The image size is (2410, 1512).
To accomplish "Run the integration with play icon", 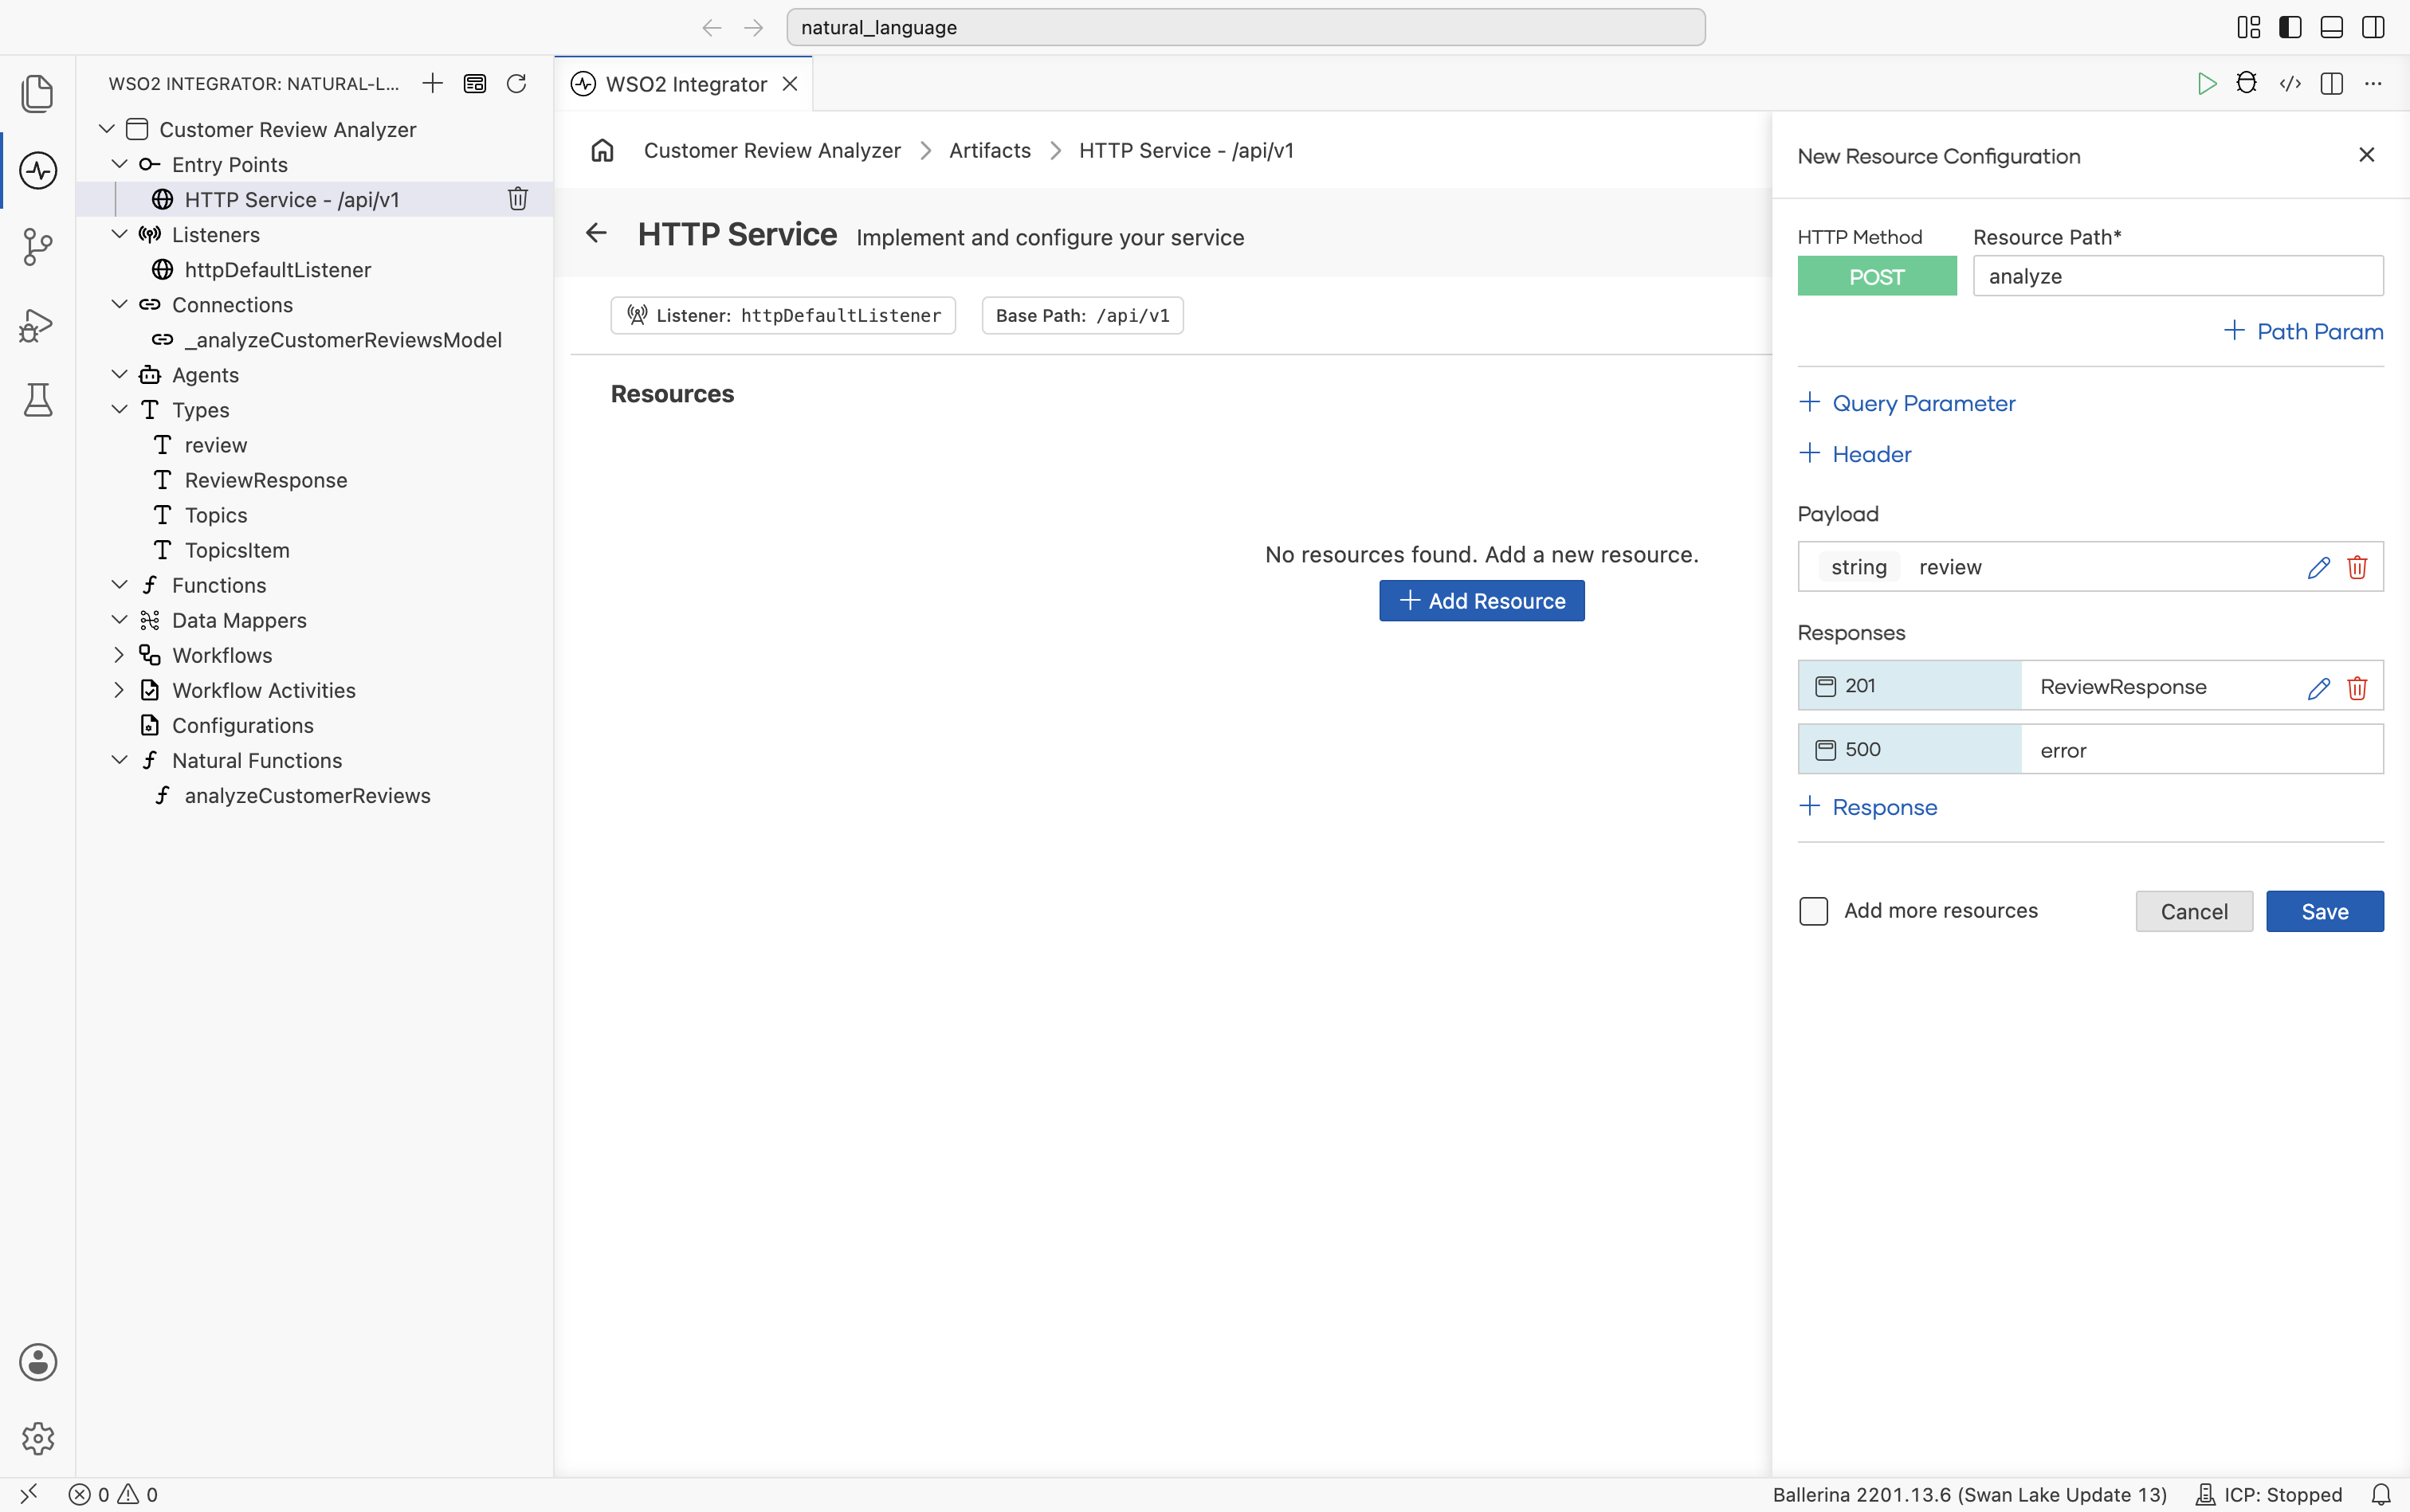I will tap(2206, 83).
